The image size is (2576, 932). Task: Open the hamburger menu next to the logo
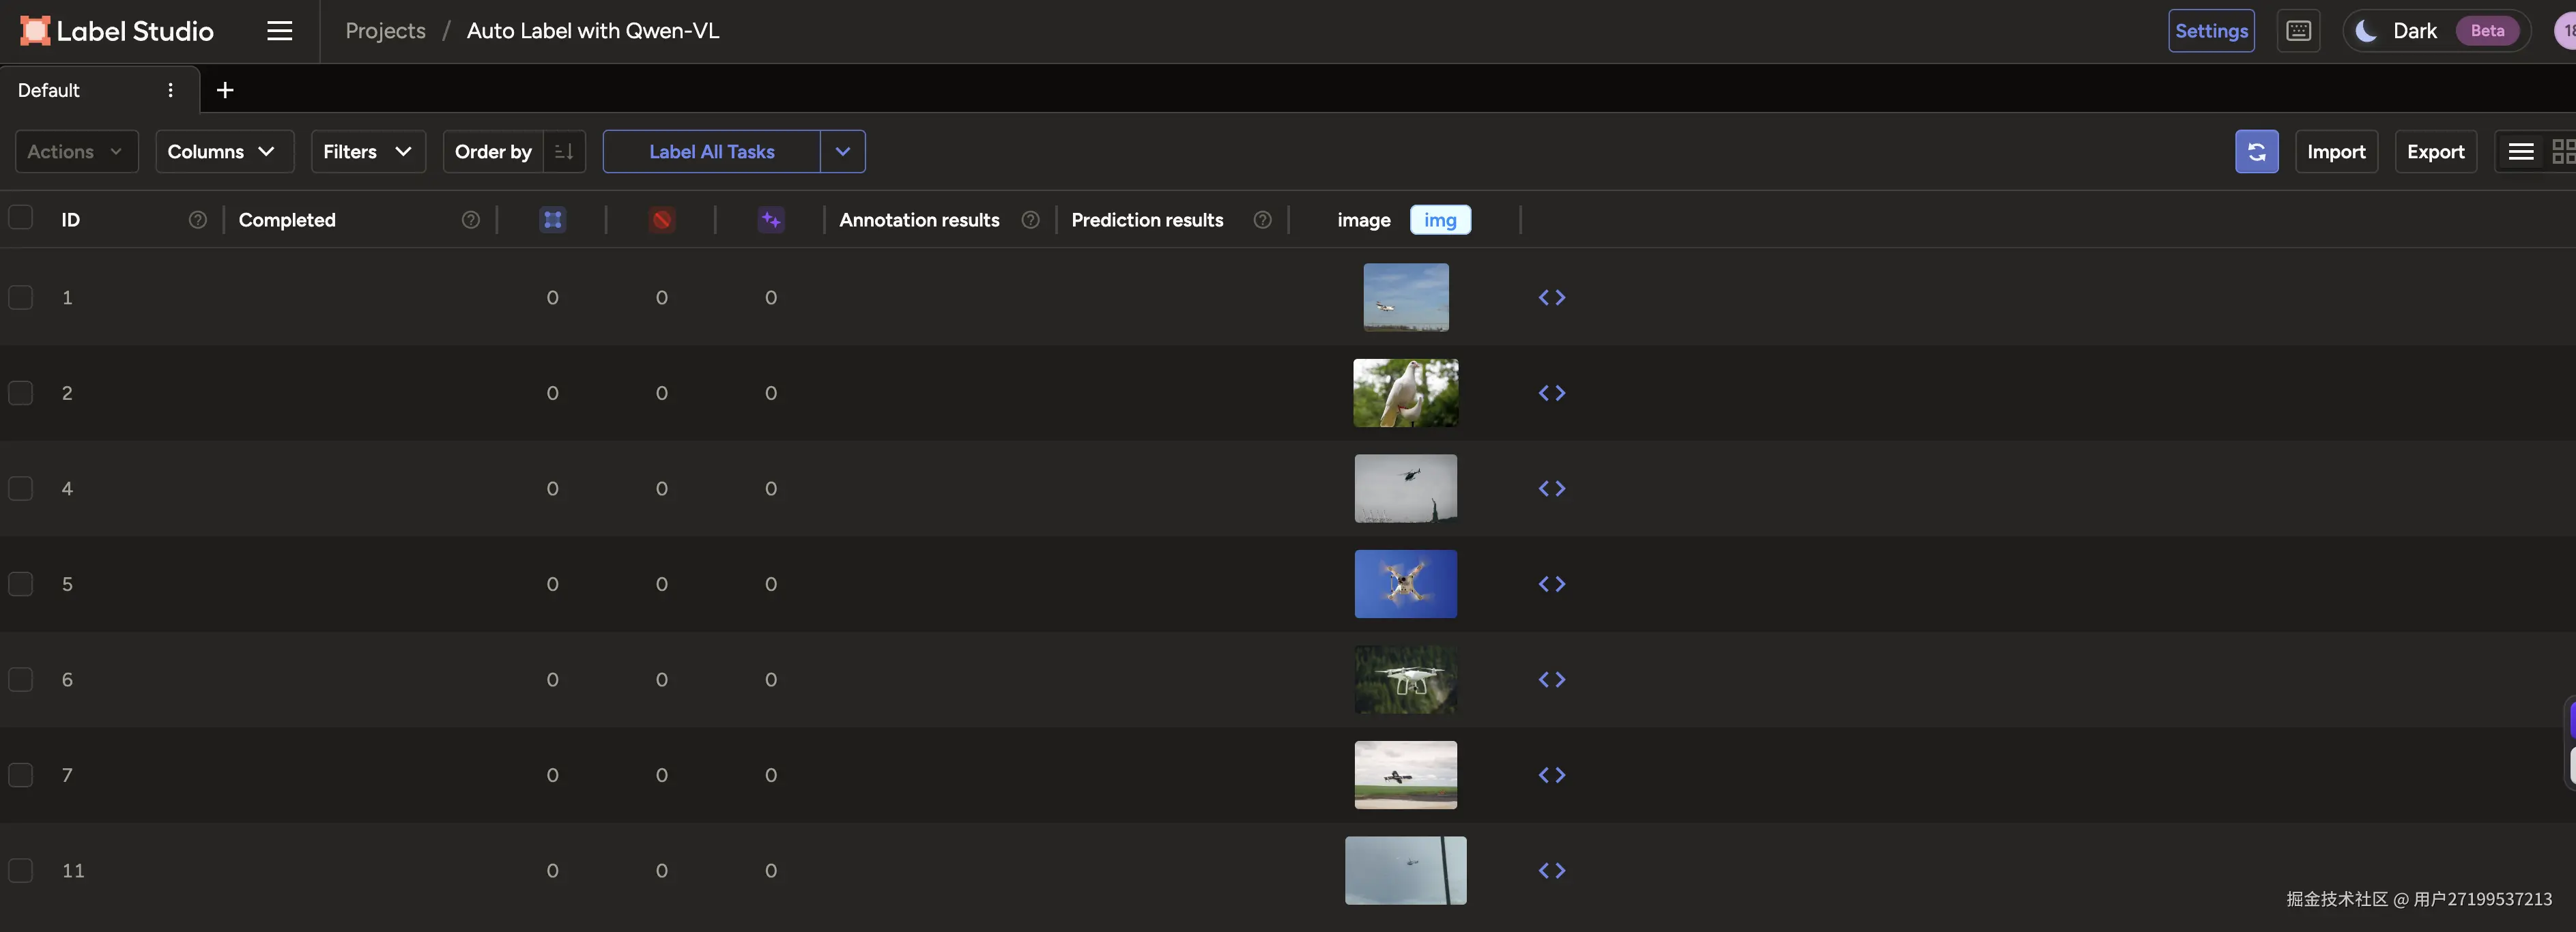[279, 31]
